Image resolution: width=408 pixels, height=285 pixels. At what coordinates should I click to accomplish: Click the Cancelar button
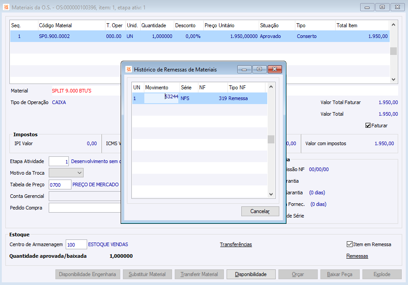click(x=260, y=211)
